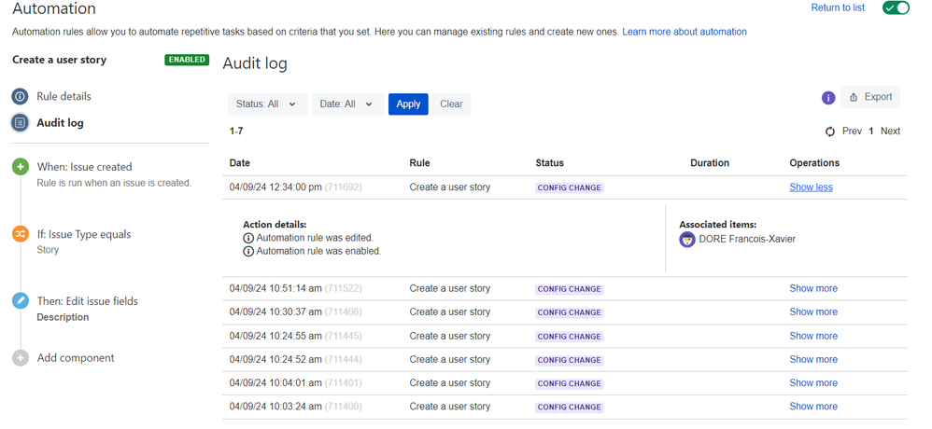Click the Rule details info icon
The image size is (932, 429).
[21, 96]
